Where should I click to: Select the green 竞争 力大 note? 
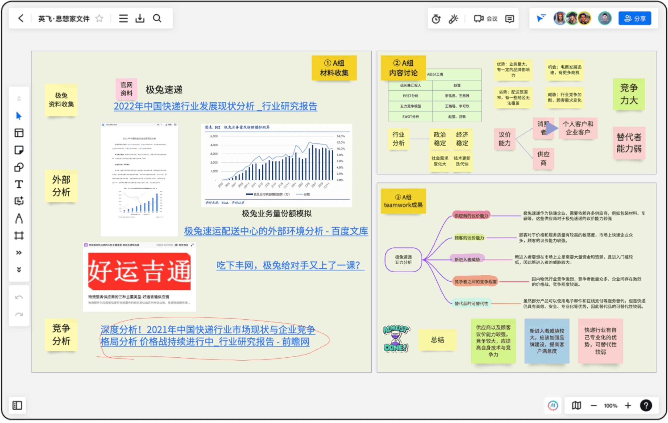click(x=629, y=94)
